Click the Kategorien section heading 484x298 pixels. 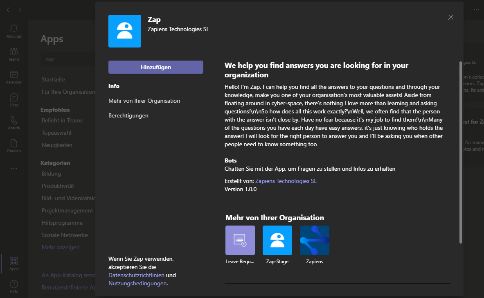(x=55, y=163)
